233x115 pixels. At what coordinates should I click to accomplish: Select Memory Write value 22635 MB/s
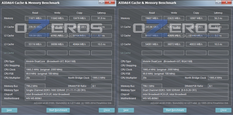click(x=174, y=18)
